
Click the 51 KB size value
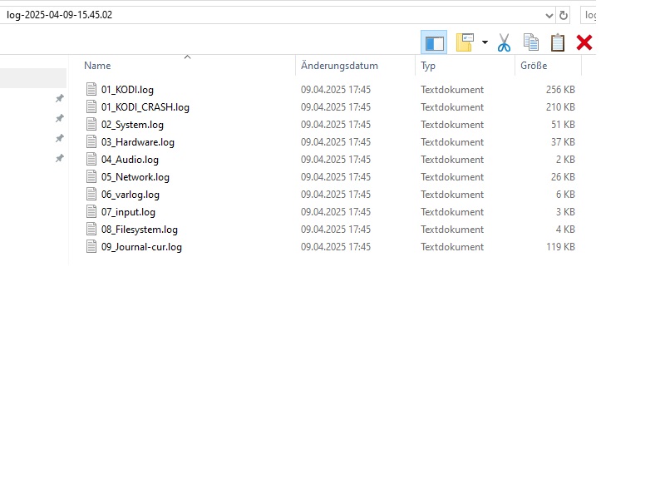click(563, 124)
